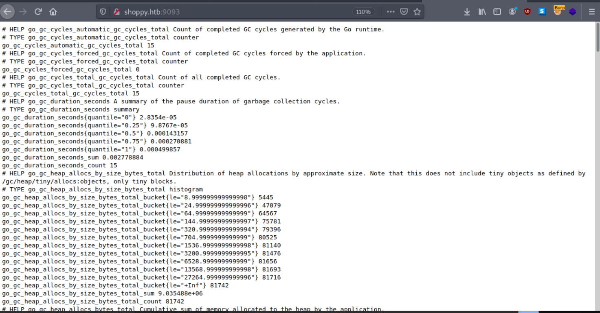600x313 pixels.
Task: Click the purple layers extension icon
Action: coord(573,11)
